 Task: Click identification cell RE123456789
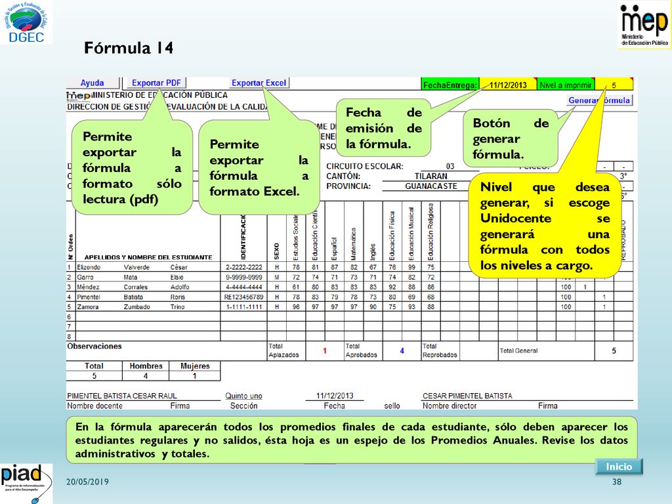pyautogui.click(x=244, y=297)
